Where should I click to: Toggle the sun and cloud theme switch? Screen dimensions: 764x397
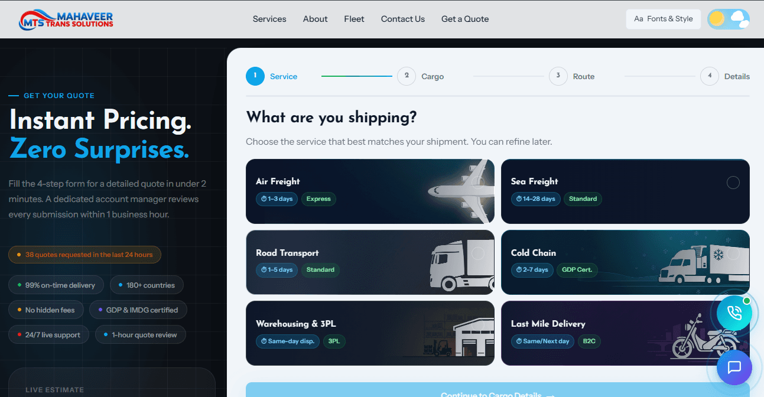(x=729, y=19)
